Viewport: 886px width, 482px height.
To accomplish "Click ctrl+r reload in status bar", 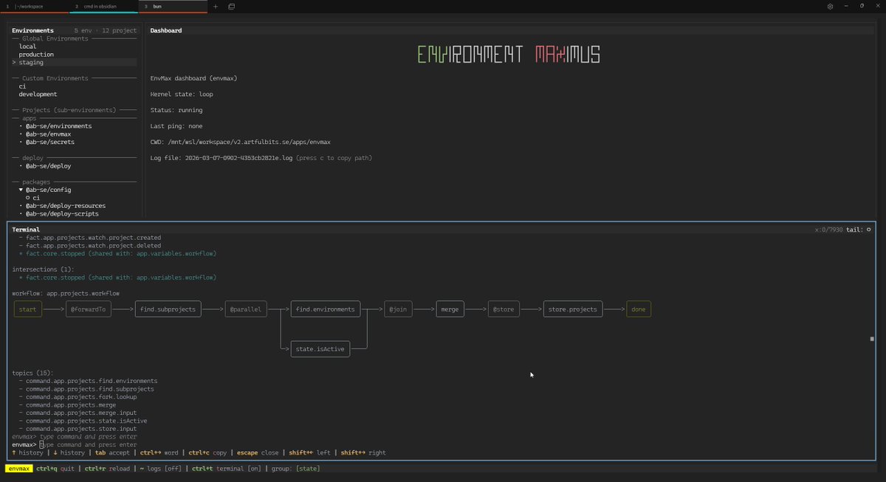I will tap(109, 469).
